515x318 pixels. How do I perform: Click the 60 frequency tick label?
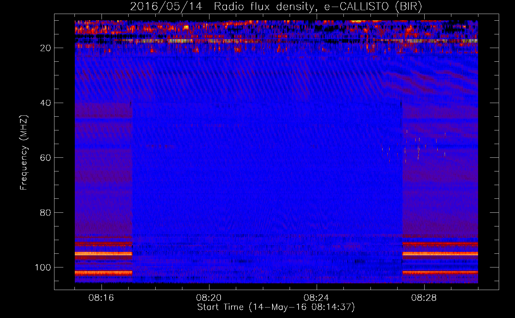click(46, 158)
